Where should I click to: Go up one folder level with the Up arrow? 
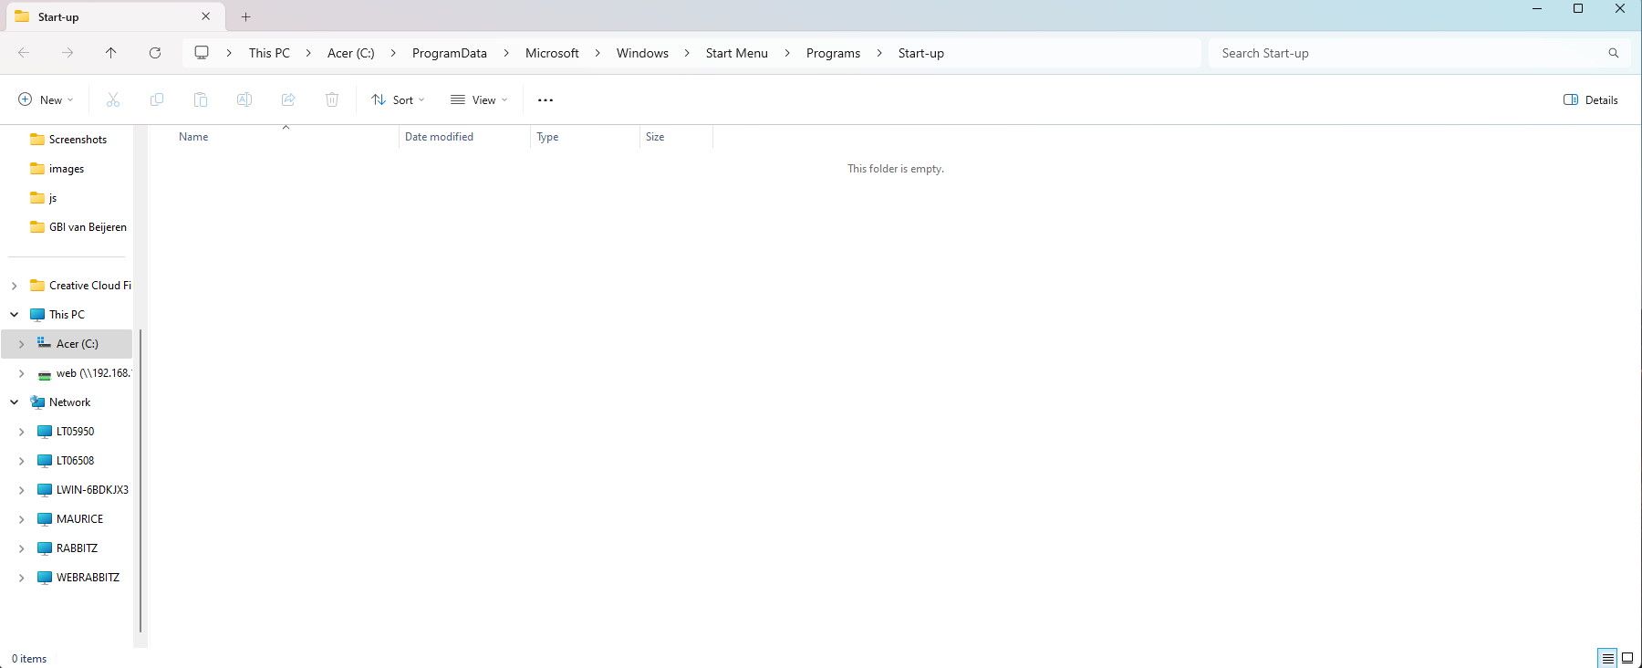pyautogui.click(x=111, y=53)
